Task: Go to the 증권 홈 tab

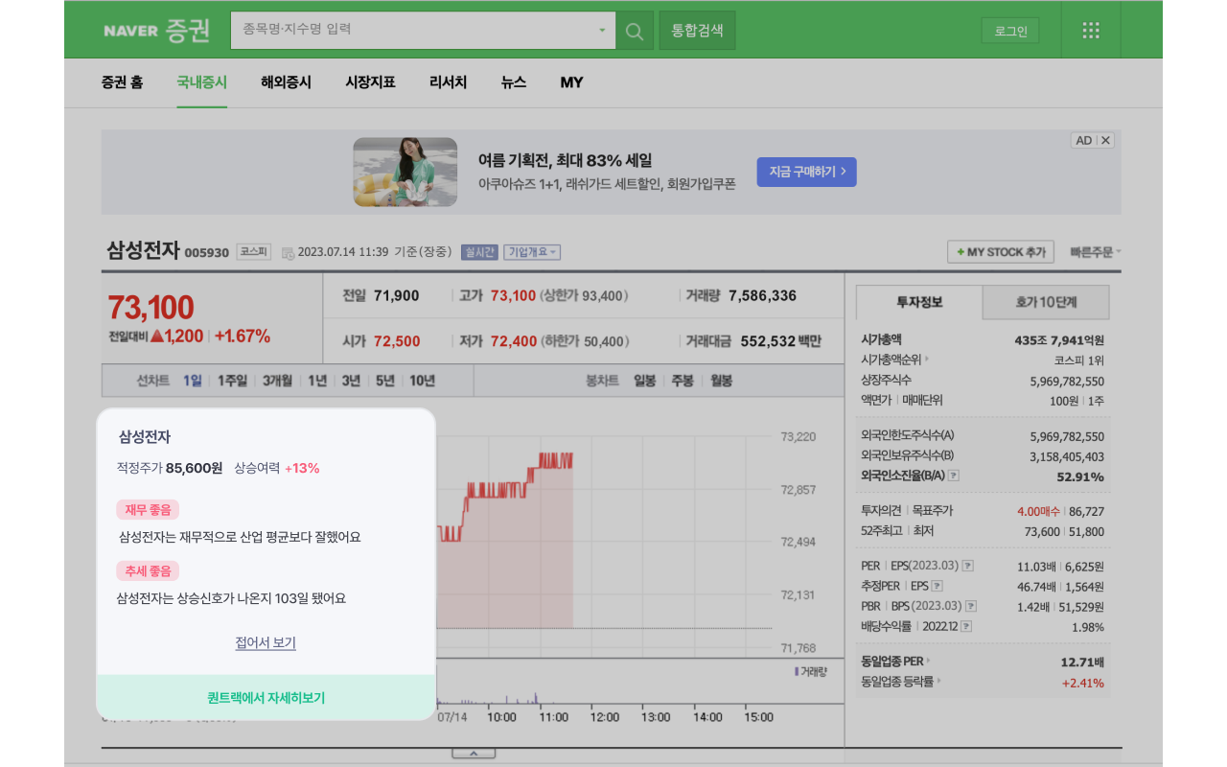Action: coord(122,82)
